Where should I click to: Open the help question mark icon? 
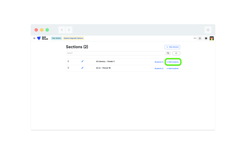pos(206,38)
